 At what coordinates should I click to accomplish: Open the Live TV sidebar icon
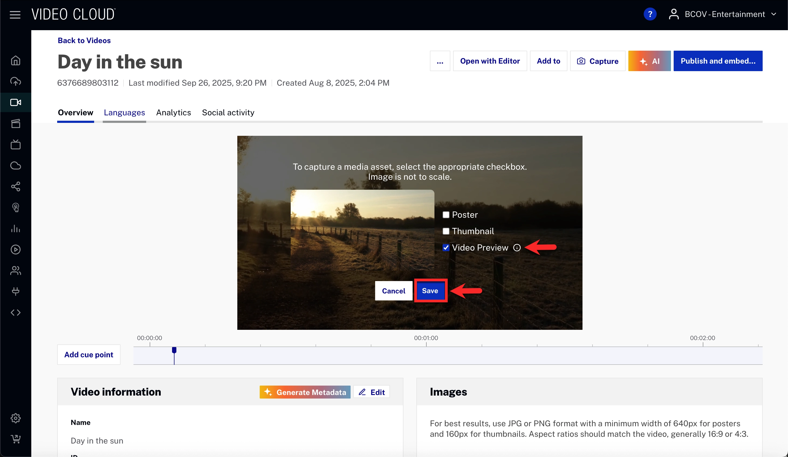[16, 145]
